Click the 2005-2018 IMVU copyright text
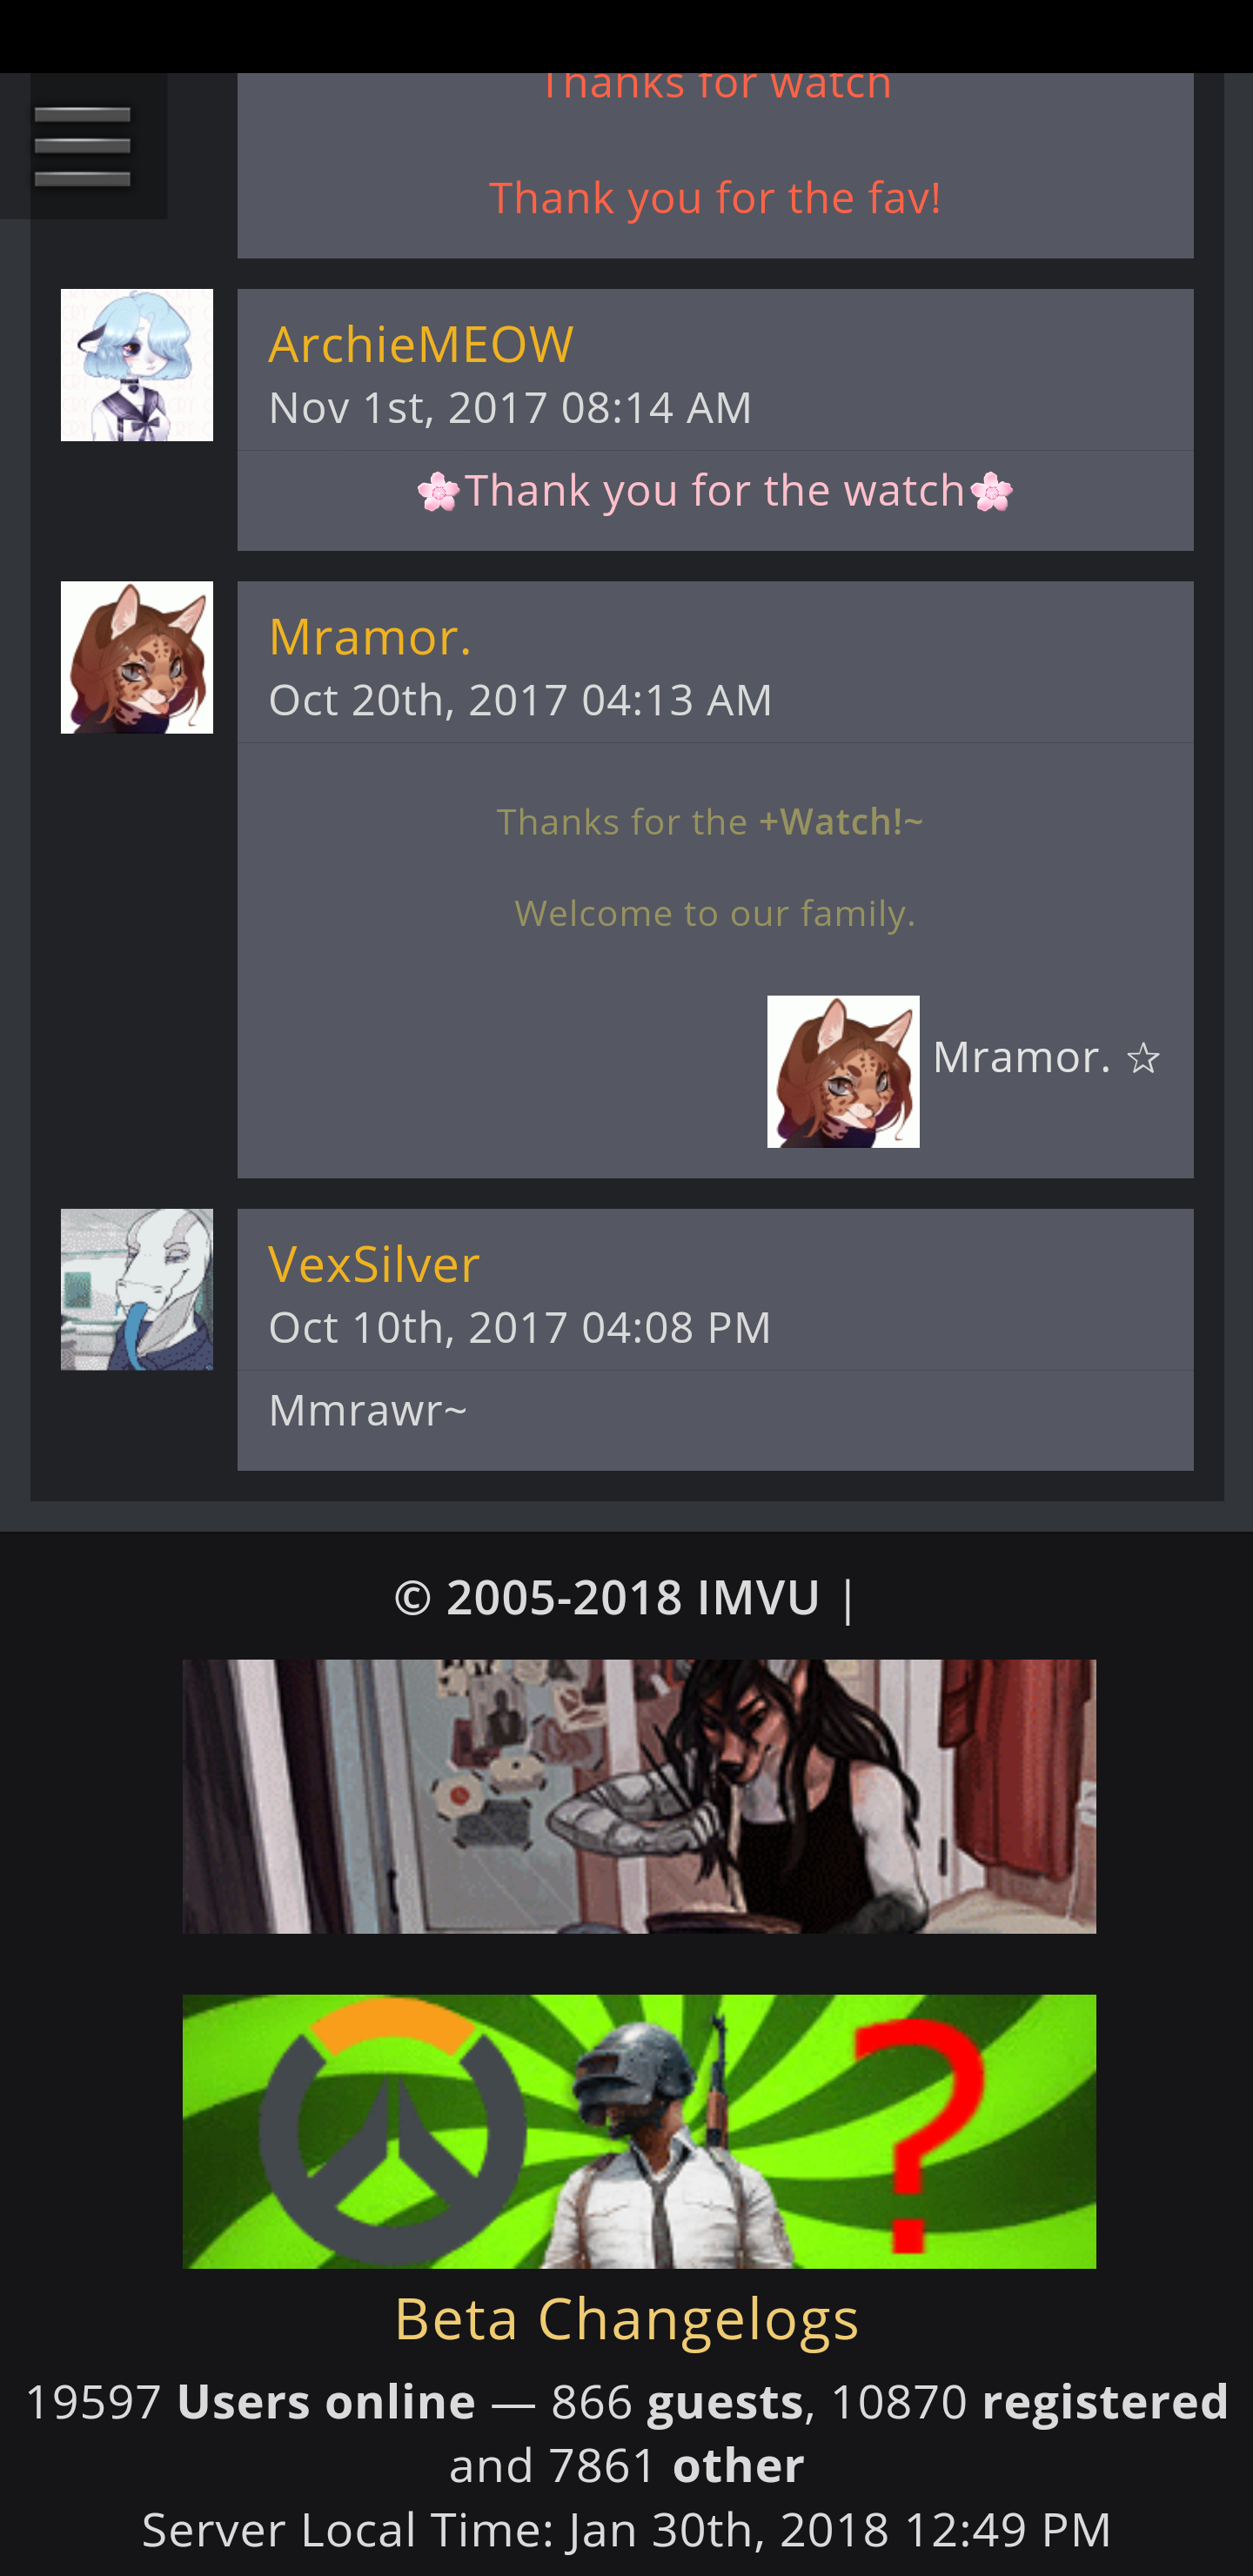Viewport: 1253px width, 2576px height. pos(607,1597)
